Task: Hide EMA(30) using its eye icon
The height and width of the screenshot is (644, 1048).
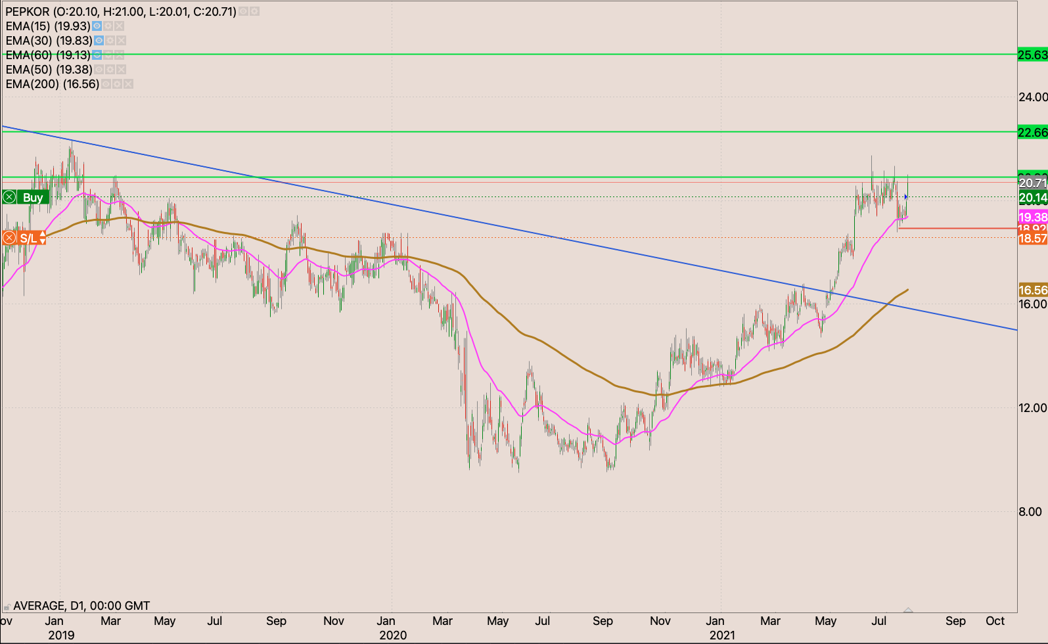Action: [x=99, y=41]
